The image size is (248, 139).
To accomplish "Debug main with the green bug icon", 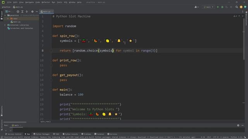I will pos(222,7).
